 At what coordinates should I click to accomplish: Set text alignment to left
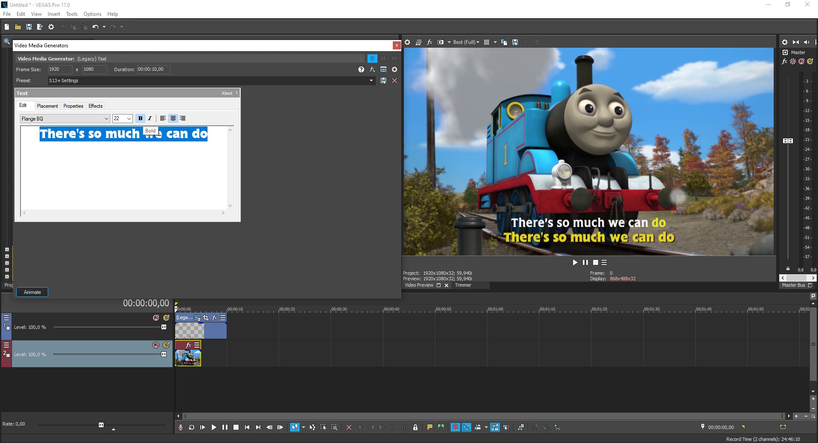(x=163, y=118)
